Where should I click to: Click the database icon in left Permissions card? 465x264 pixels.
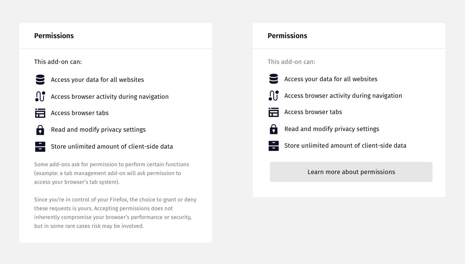tap(40, 80)
